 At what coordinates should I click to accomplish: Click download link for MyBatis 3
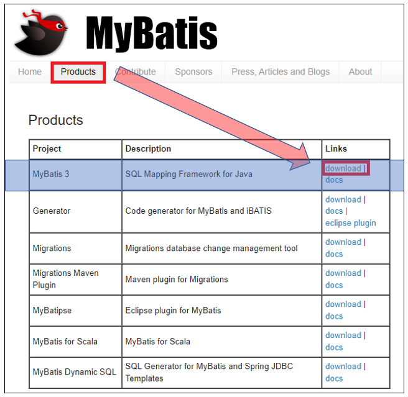[343, 168]
